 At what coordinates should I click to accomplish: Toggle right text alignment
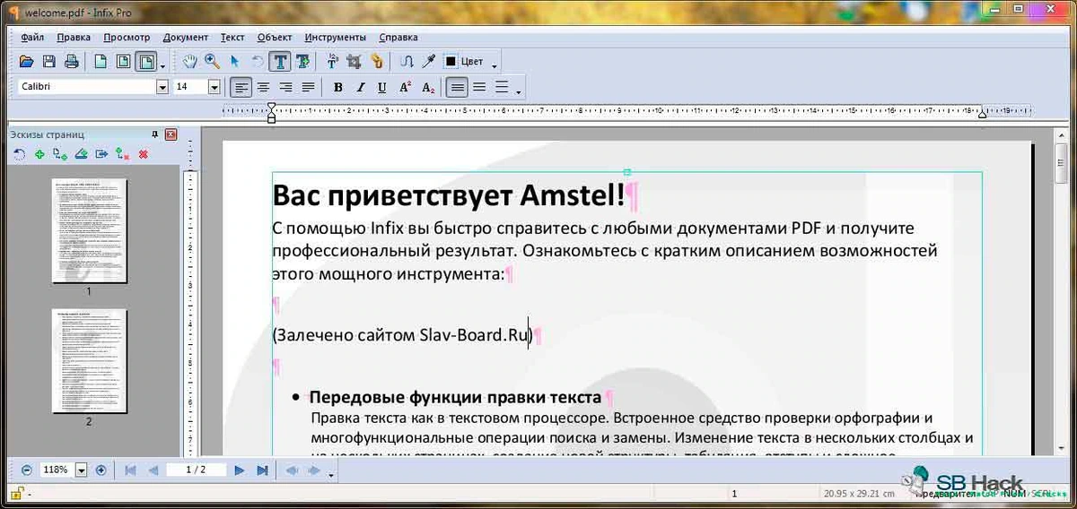click(x=285, y=87)
